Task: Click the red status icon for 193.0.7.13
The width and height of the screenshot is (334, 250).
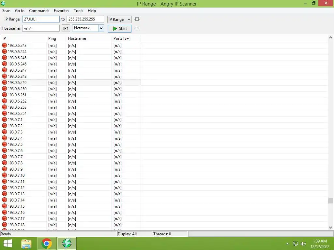Action: click(x=5, y=194)
